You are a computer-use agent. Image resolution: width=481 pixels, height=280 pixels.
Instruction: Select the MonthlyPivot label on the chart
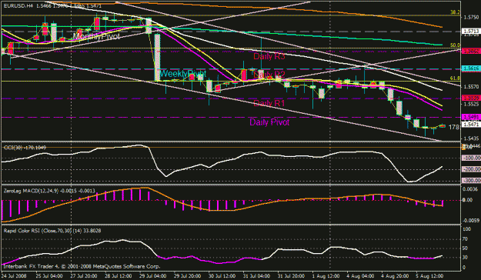pos(96,36)
